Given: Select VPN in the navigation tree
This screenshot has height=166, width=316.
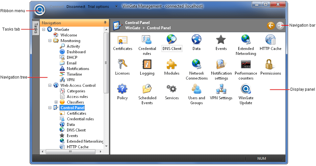Looking at the screenshot, I should [x=70, y=80].
